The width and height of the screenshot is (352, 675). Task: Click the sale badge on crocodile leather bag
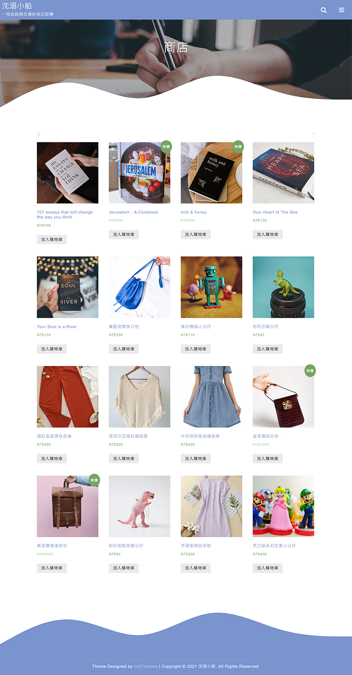click(310, 371)
